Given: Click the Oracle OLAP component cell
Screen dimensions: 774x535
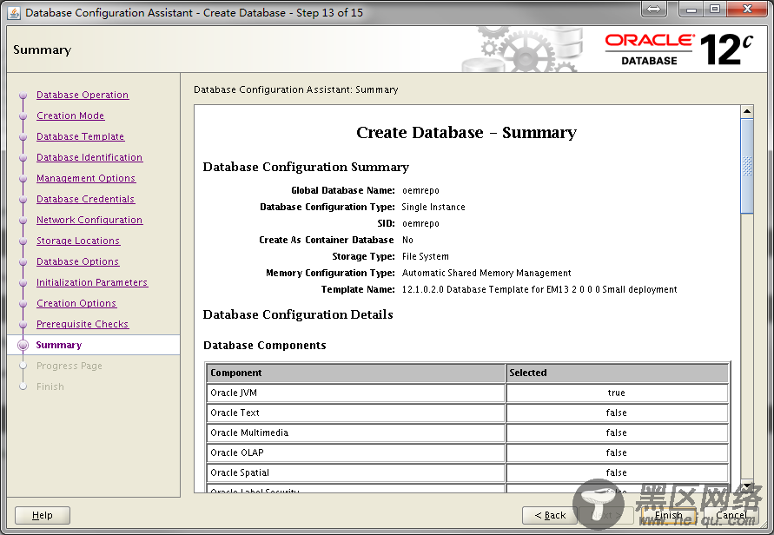Looking at the screenshot, I should point(355,452).
